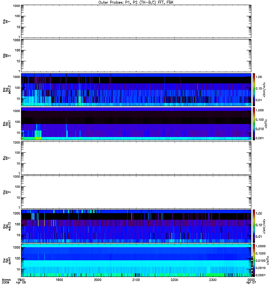Click the 'thb fff 1' y-axis title
Viewport: 272px width, 290px height.
[x=7, y=21]
